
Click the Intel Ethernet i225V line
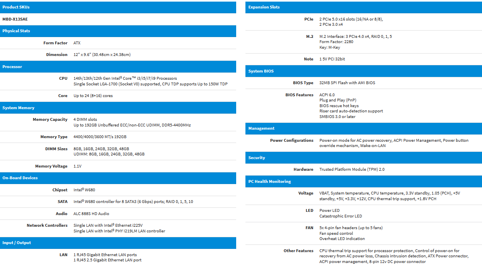point(108,225)
